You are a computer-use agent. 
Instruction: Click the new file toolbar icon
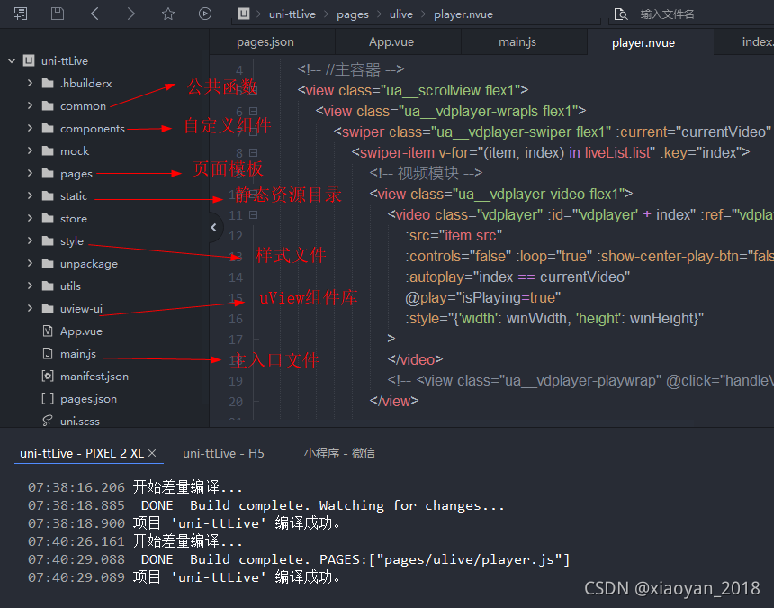click(21, 14)
